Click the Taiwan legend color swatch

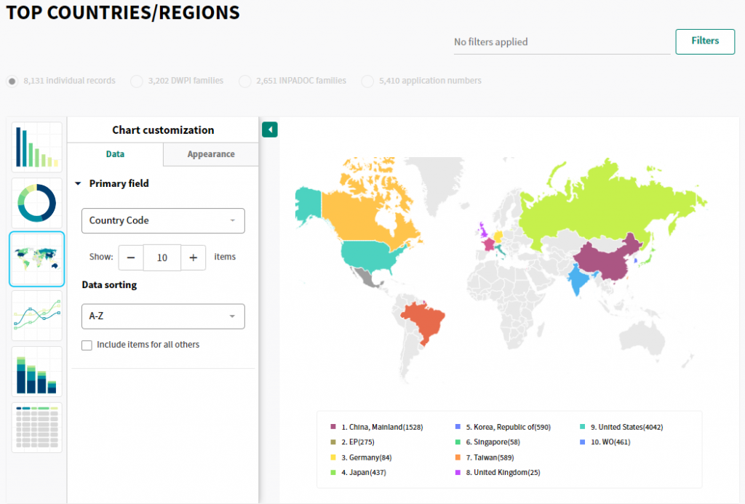458,457
